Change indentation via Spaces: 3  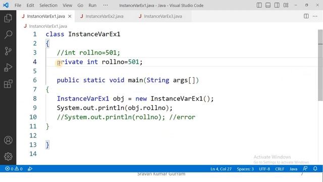pyautogui.click(x=245, y=169)
